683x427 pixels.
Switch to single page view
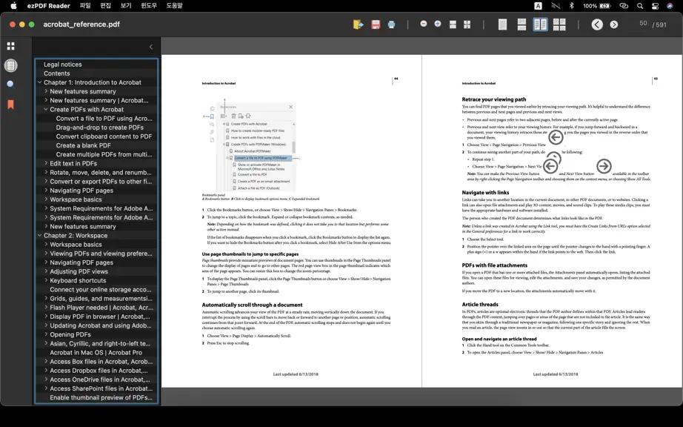pyautogui.click(x=502, y=24)
